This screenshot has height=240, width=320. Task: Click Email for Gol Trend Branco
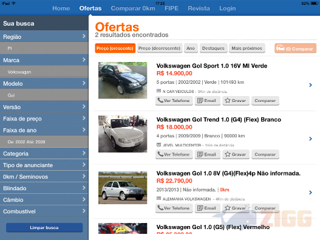coord(208,154)
